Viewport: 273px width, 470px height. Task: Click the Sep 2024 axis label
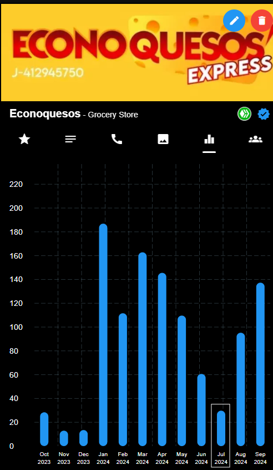260,458
